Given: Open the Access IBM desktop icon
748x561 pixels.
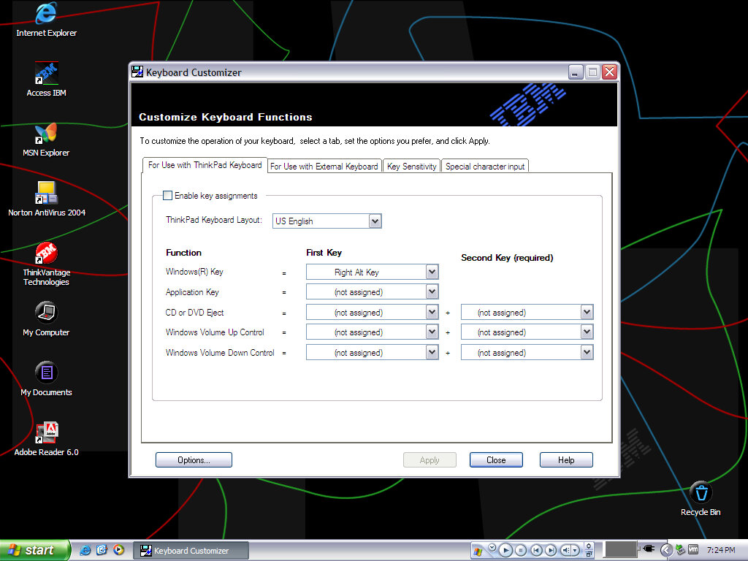Looking at the screenshot, I should coord(46,74).
